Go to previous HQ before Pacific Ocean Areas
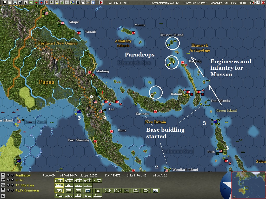The image size is (266, 199). click(8, 190)
